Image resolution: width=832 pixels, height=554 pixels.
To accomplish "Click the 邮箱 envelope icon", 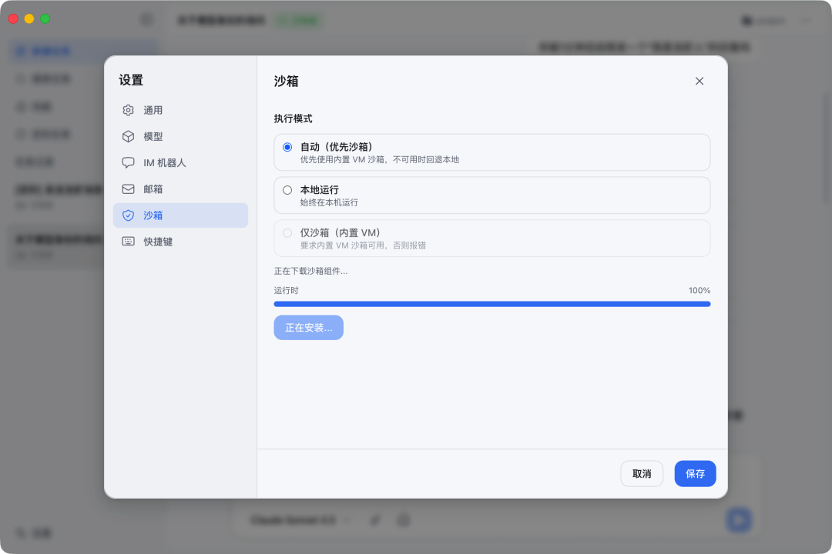I will (128, 189).
